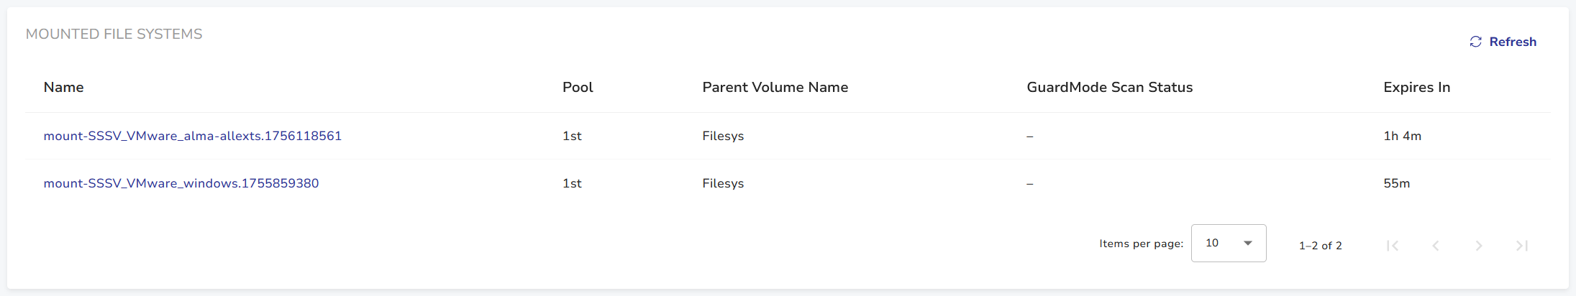Go to the previous page arrow
The height and width of the screenshot is (296, 1576).
(1436, 246)
